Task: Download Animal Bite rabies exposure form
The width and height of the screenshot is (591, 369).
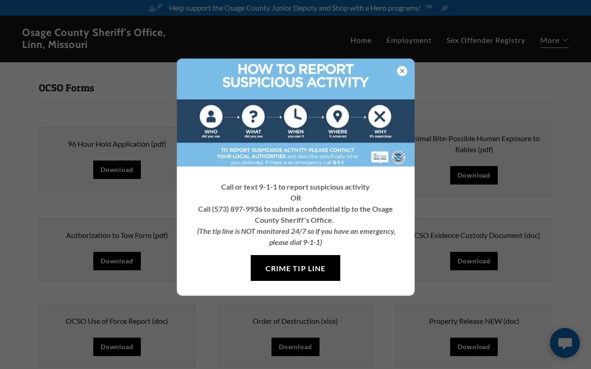Action: pos(474,175)
